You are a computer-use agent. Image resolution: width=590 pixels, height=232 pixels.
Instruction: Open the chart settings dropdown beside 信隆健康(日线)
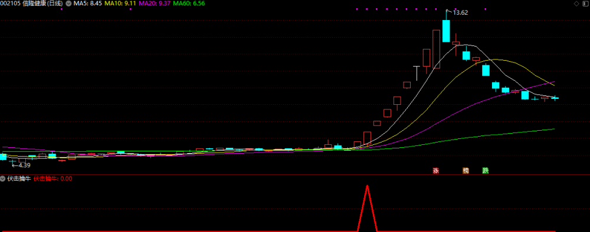coord(68,4)
